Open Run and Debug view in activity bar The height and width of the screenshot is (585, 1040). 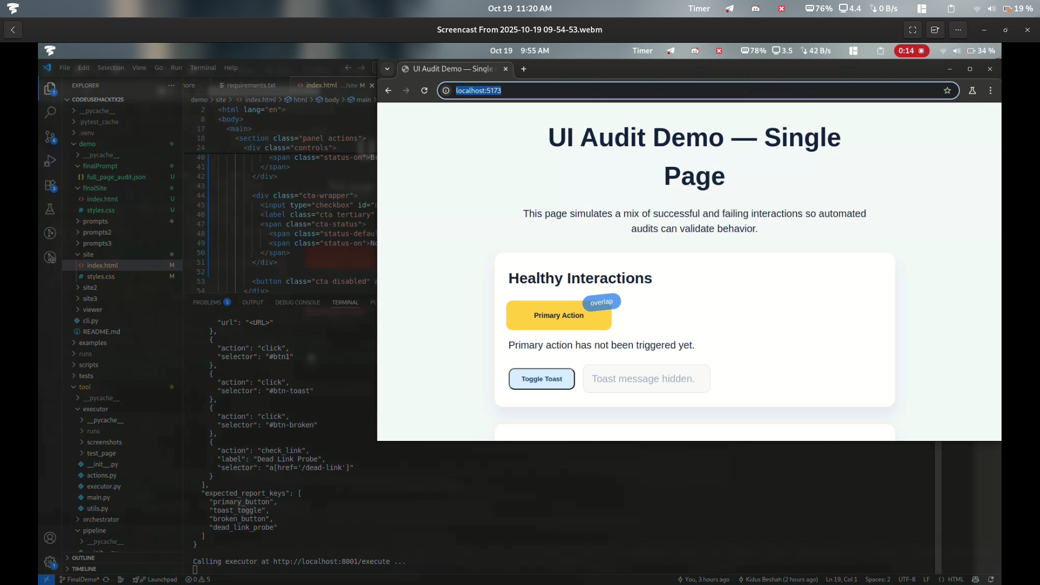[x=50, y=161]
